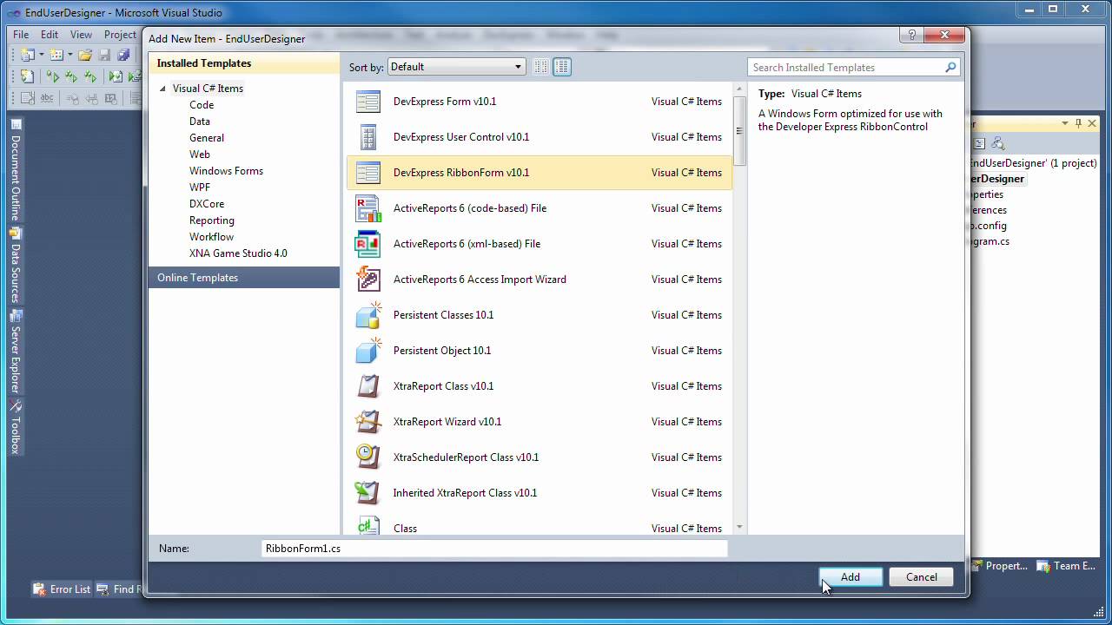Screen dimensions: 1112x625
Task: Click the Cancel button
Action: tap(922, 577)
